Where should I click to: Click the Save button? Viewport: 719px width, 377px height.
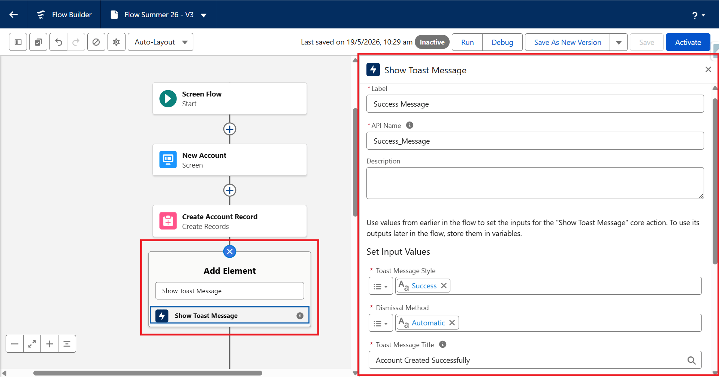[647, 42]
